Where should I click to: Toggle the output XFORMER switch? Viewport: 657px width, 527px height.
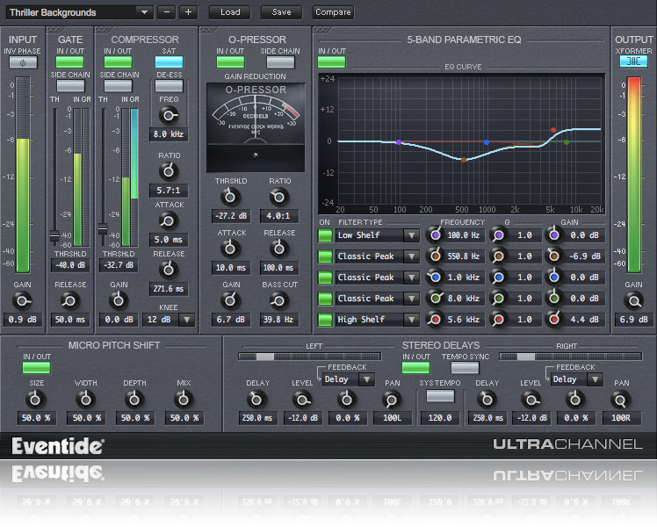pyautogui.click(x=633, y=62)
